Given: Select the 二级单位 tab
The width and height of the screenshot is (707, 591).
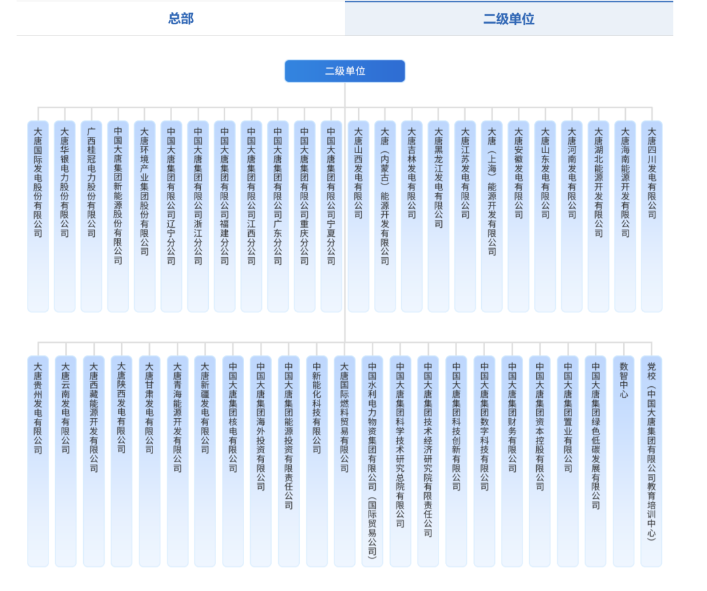Looking at the screenshot, I should click(x=509, y=18).
